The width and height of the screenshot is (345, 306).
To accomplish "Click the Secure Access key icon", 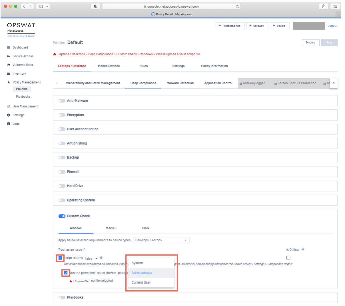I will click(9, 56).
